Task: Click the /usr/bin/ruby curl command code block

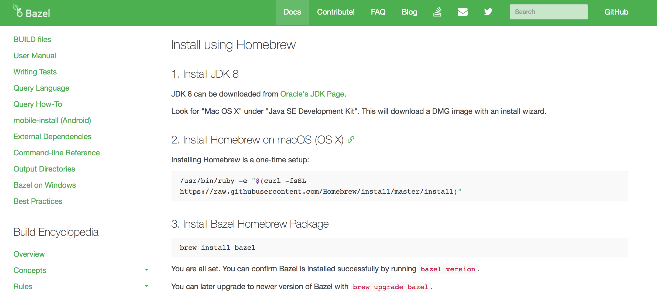Action: (x=400, y=186)
